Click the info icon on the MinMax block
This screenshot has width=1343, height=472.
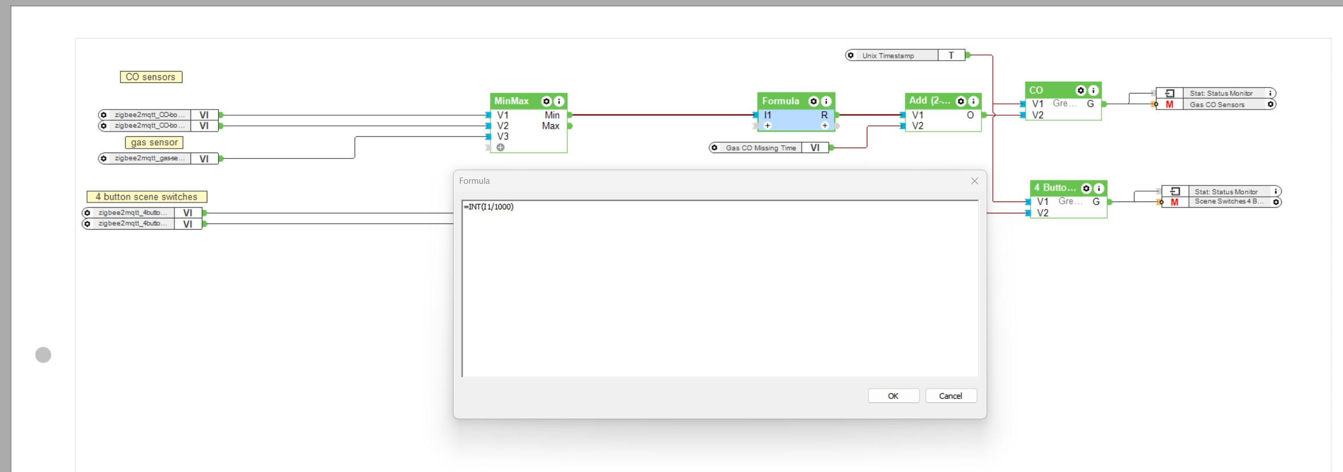559,101
